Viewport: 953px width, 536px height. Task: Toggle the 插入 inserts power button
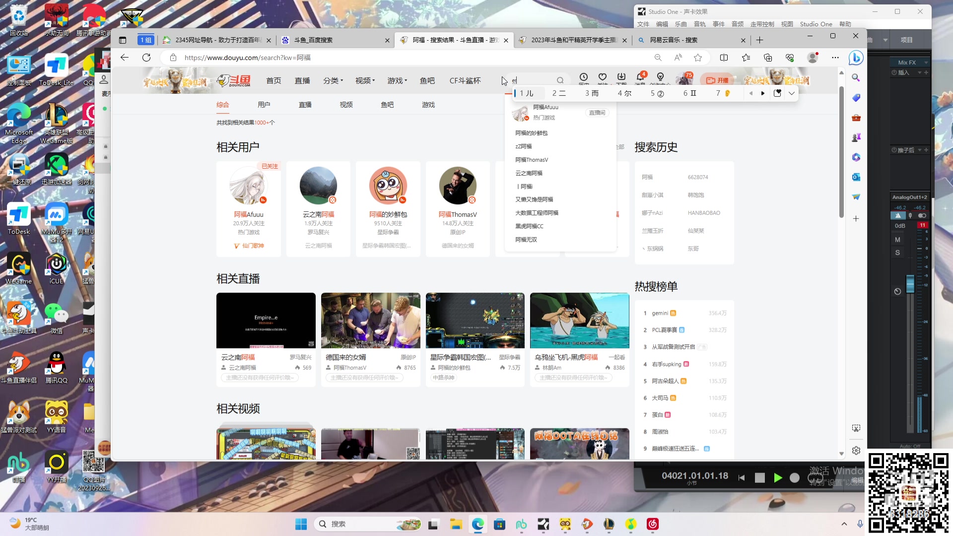[894, 72]
